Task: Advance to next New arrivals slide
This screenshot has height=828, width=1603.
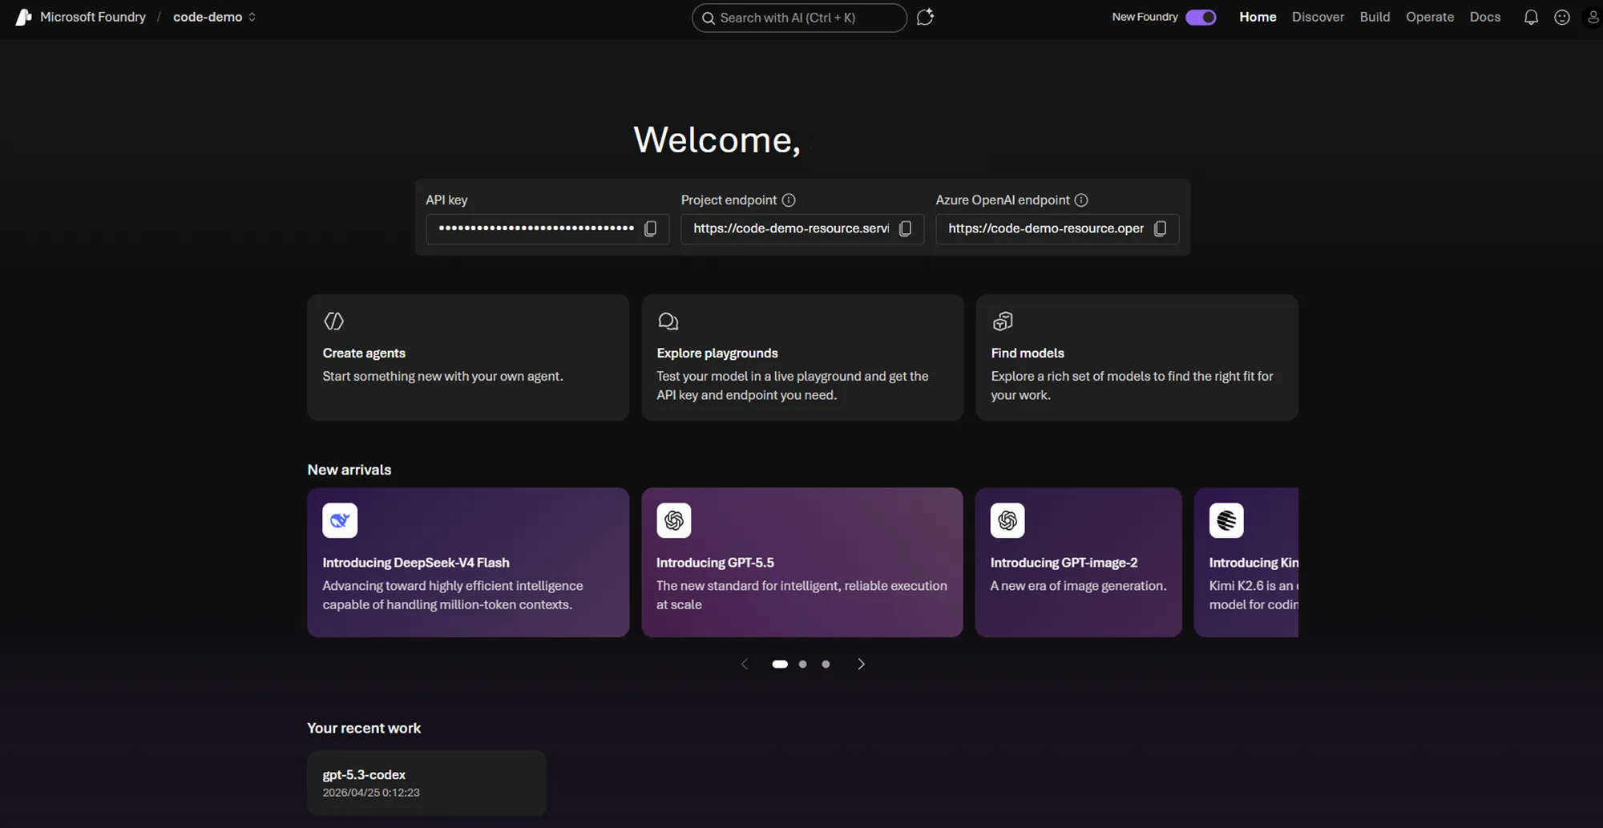Action: (x=861, y=664)
